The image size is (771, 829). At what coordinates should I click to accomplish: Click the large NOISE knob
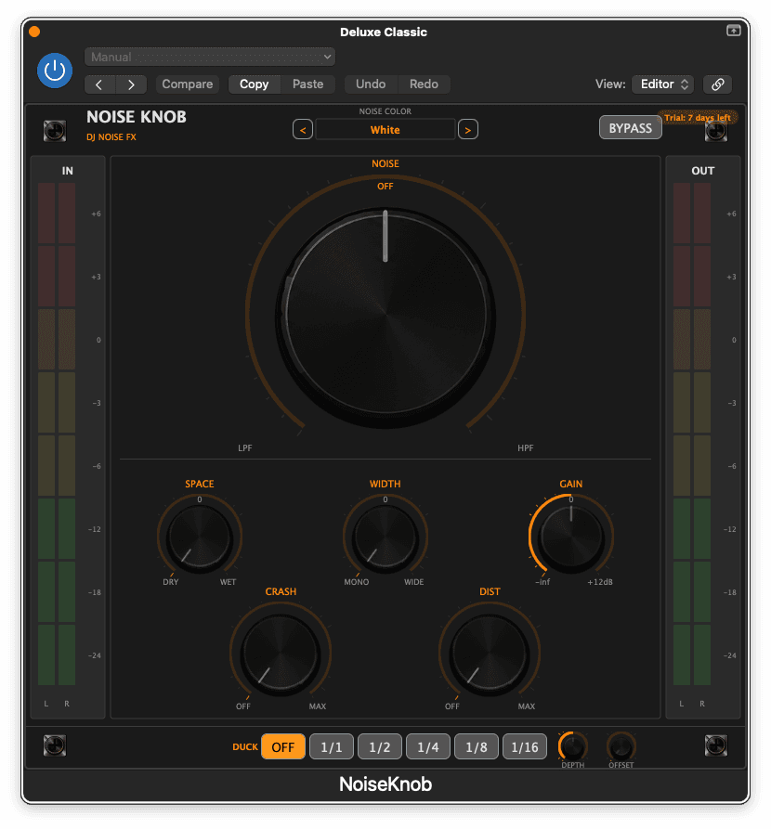pos(385,317)
